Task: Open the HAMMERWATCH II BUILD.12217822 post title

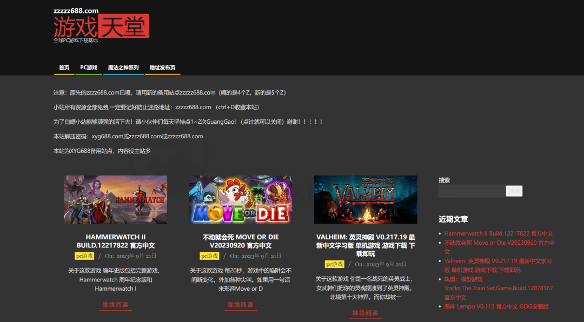Action: tap(116, 241)
